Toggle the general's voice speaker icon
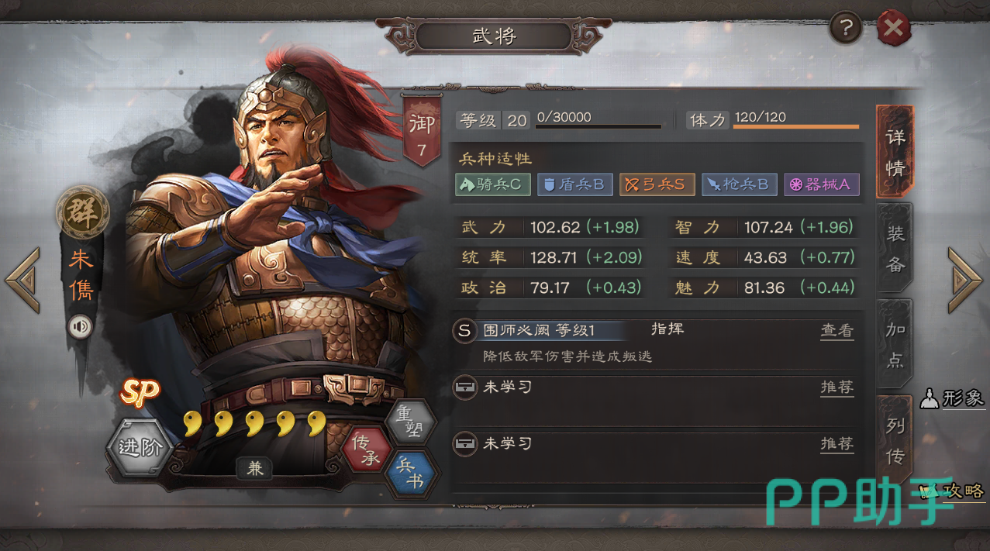990x551 pixels. (x=80, y=326)
